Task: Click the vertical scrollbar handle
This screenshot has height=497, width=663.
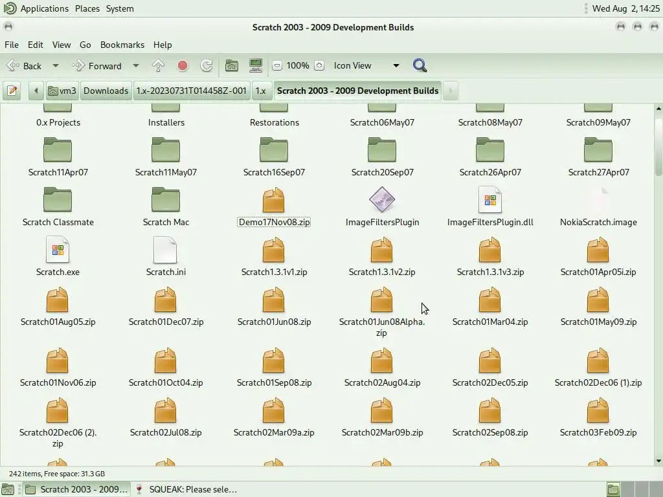Action: (x=658, y=146)
